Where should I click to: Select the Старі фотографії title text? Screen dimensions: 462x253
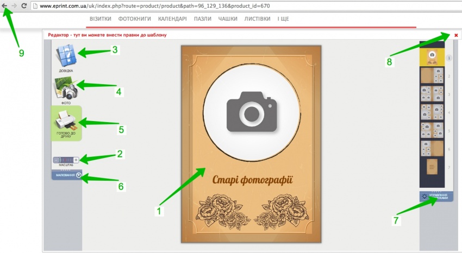point(252,179)
